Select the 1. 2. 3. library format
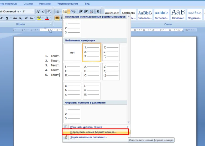The width and height of the screenshot is (205, 146). 92,52
